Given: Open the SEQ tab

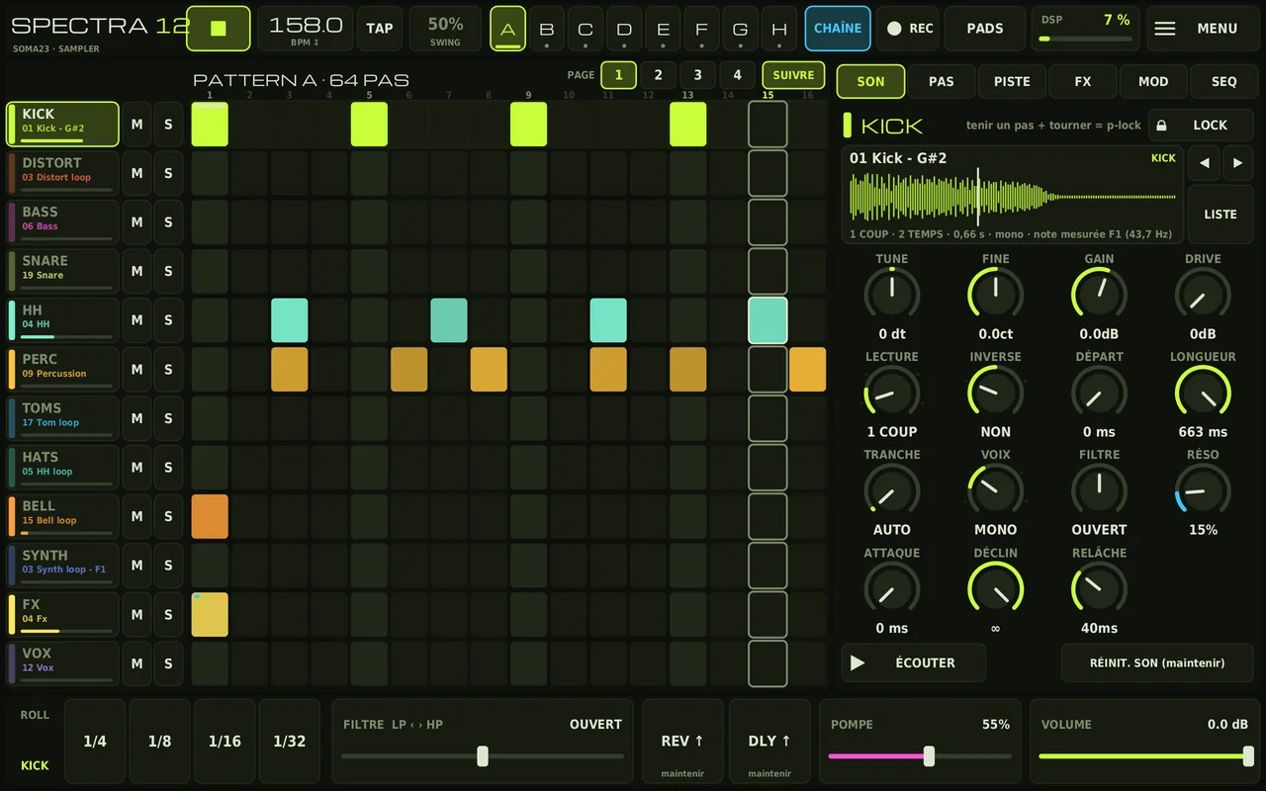Looking at the screenshot, I should click(x=1224, y=82).
